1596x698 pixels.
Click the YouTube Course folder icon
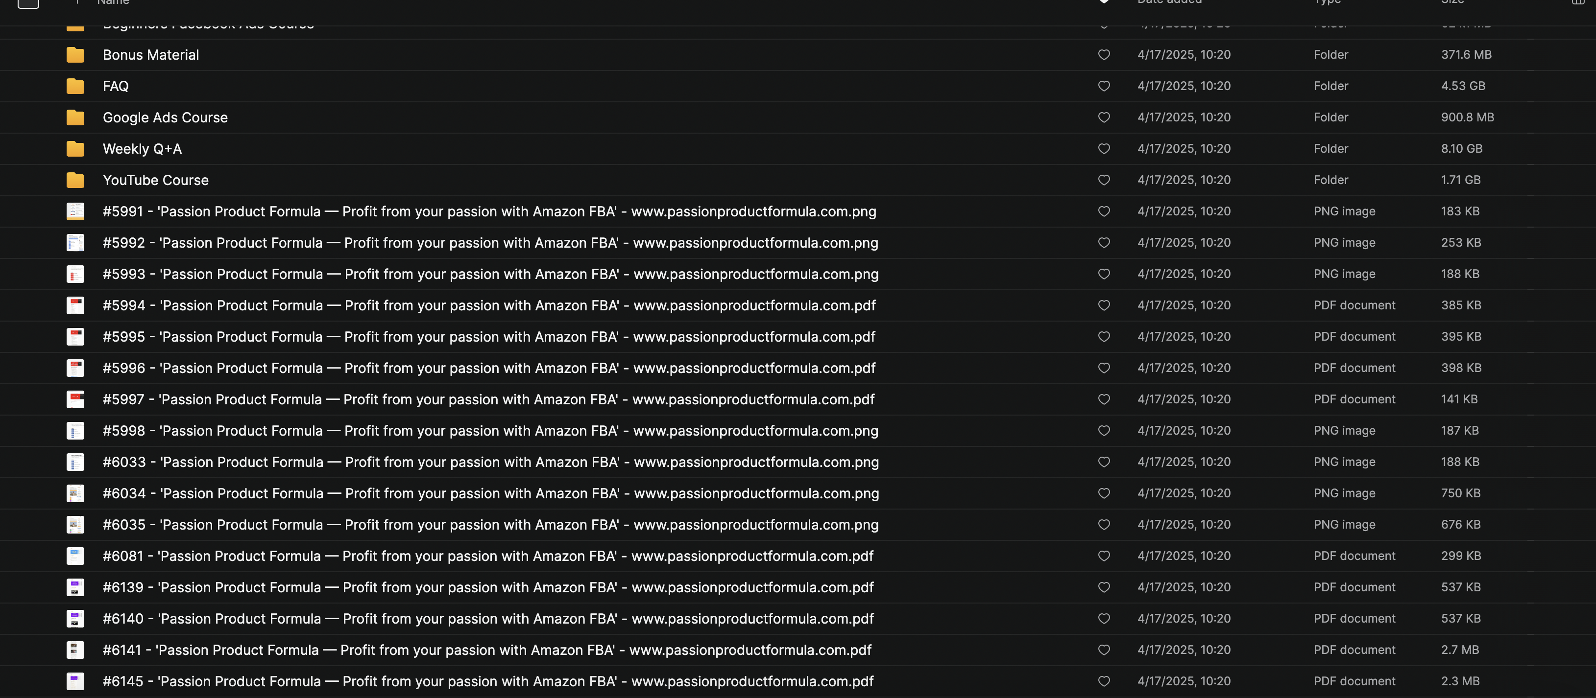click(75, 180)
